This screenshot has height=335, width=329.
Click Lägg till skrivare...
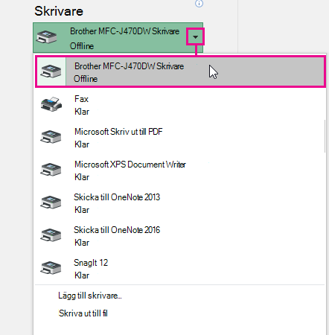click(90, 296)
